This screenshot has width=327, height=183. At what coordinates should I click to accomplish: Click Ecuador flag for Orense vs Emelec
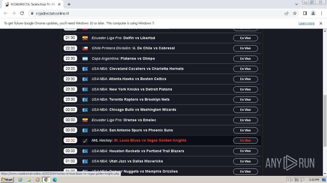[85, 120]
